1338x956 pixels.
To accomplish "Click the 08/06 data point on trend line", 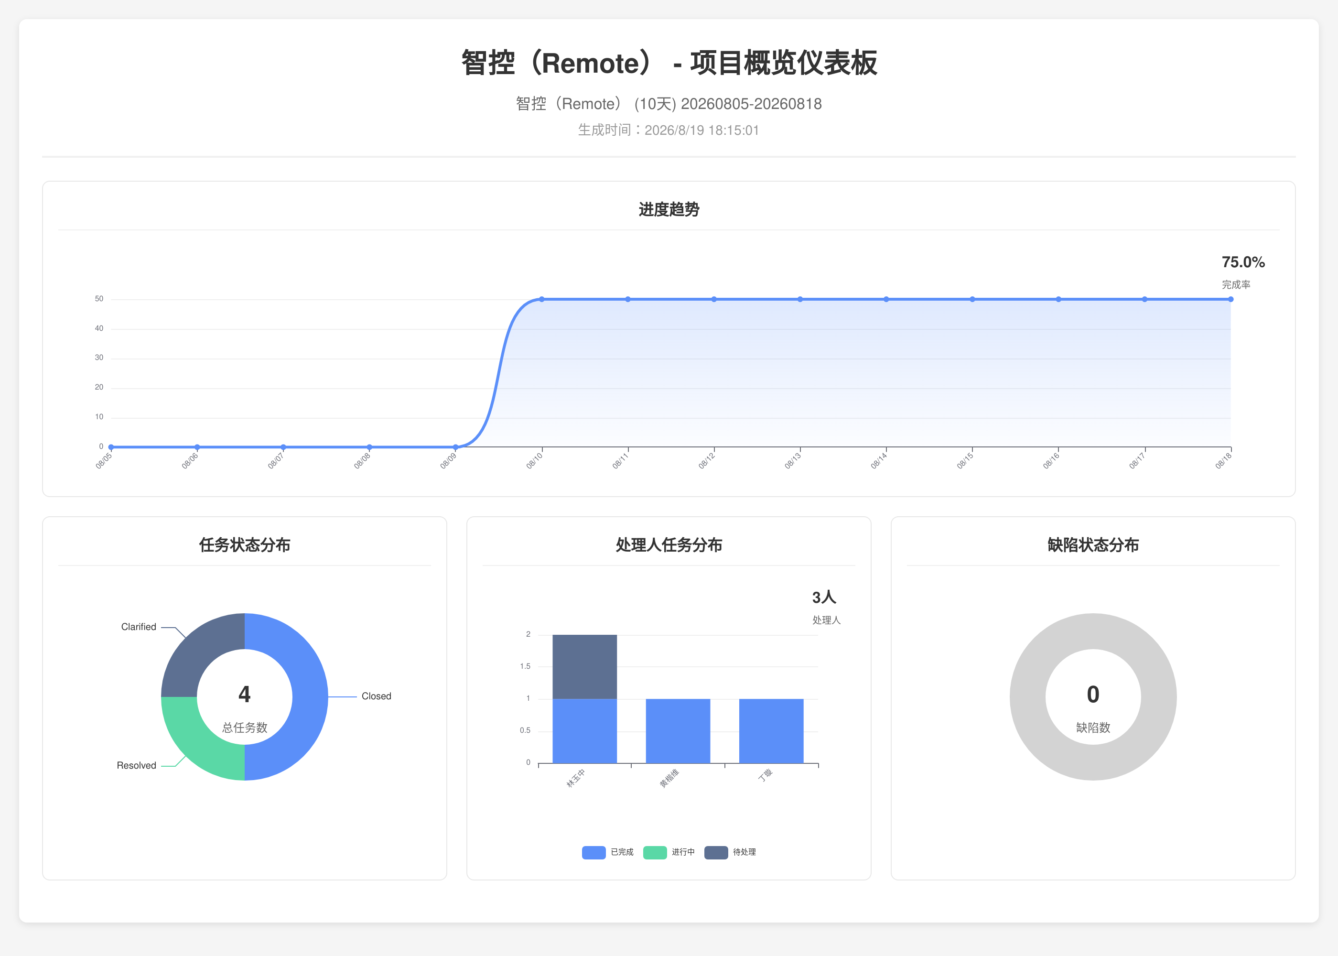I will click(x=197, y=447).
